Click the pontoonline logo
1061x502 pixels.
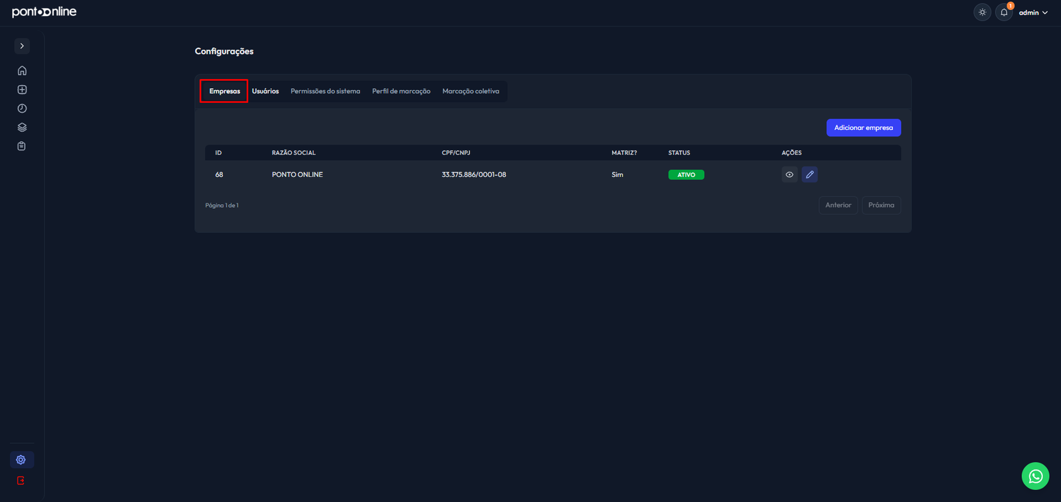point(44,12)
